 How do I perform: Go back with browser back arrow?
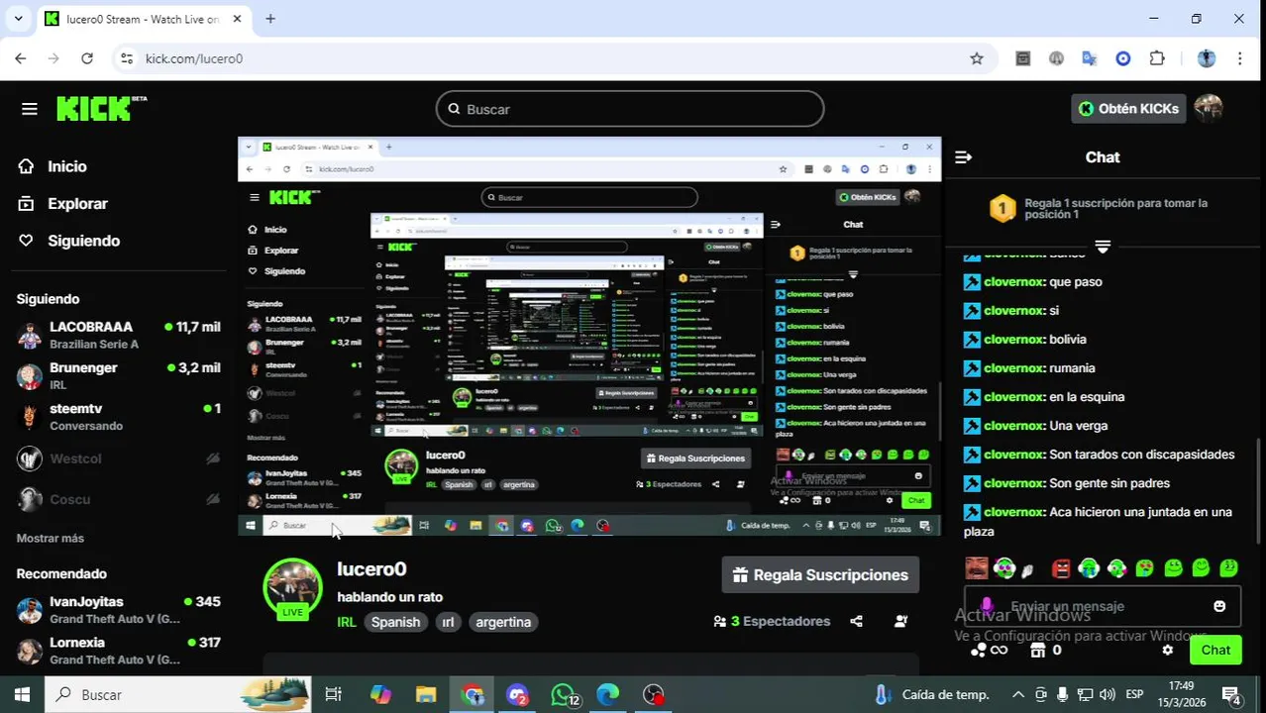[x=21, y=58]
